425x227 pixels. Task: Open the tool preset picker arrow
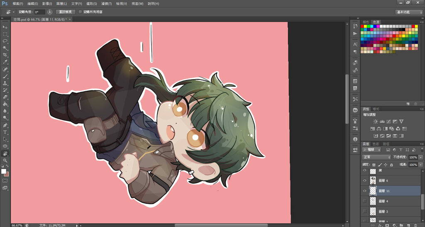(14, 12)
